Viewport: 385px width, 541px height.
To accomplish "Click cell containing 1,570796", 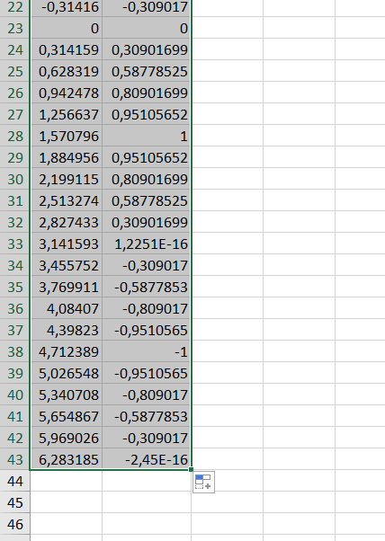I will 67,136.
